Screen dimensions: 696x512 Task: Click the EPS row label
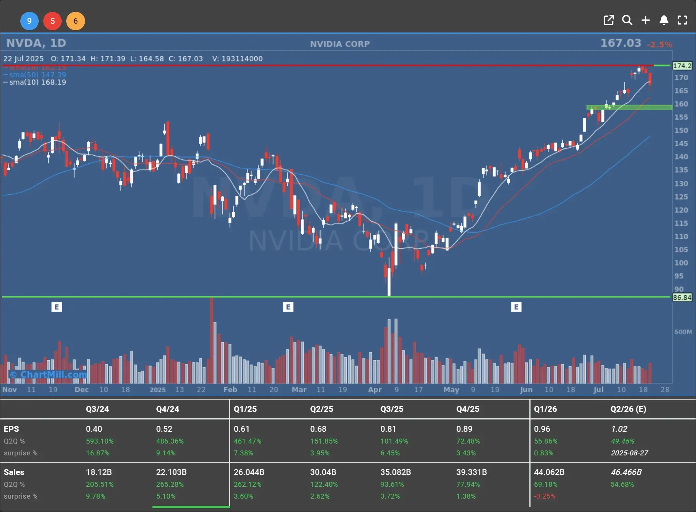coord(11,429)
